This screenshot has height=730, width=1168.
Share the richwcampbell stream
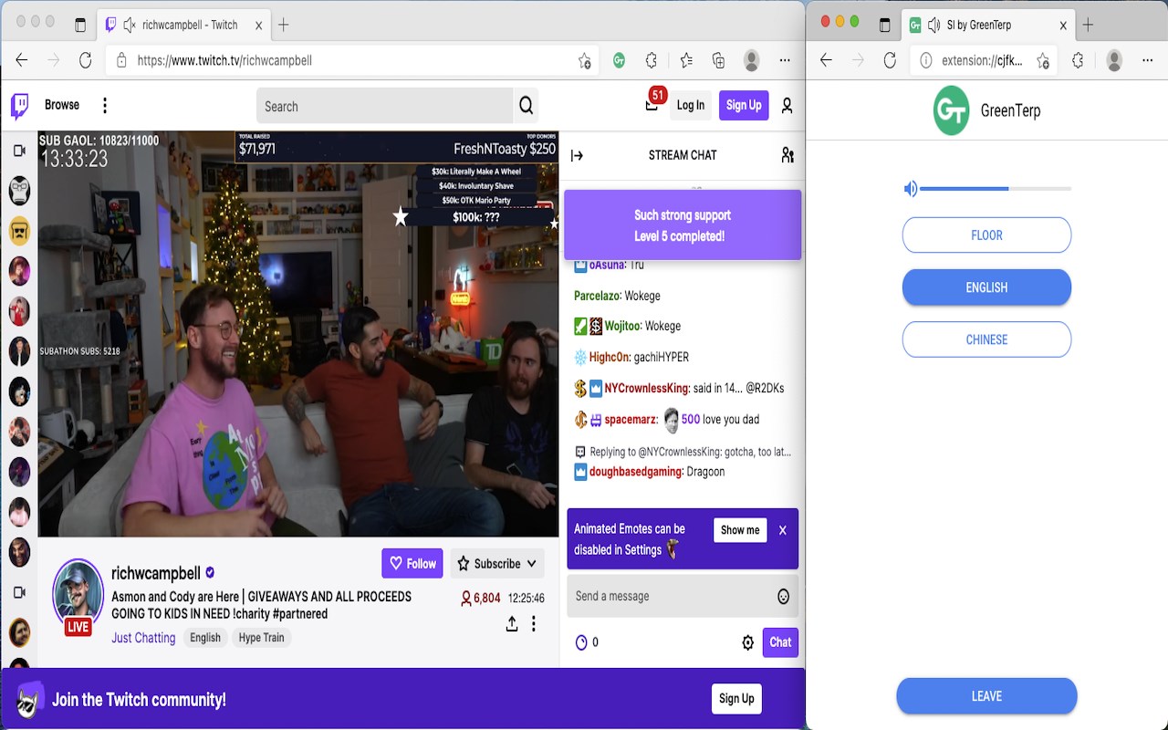512,623
